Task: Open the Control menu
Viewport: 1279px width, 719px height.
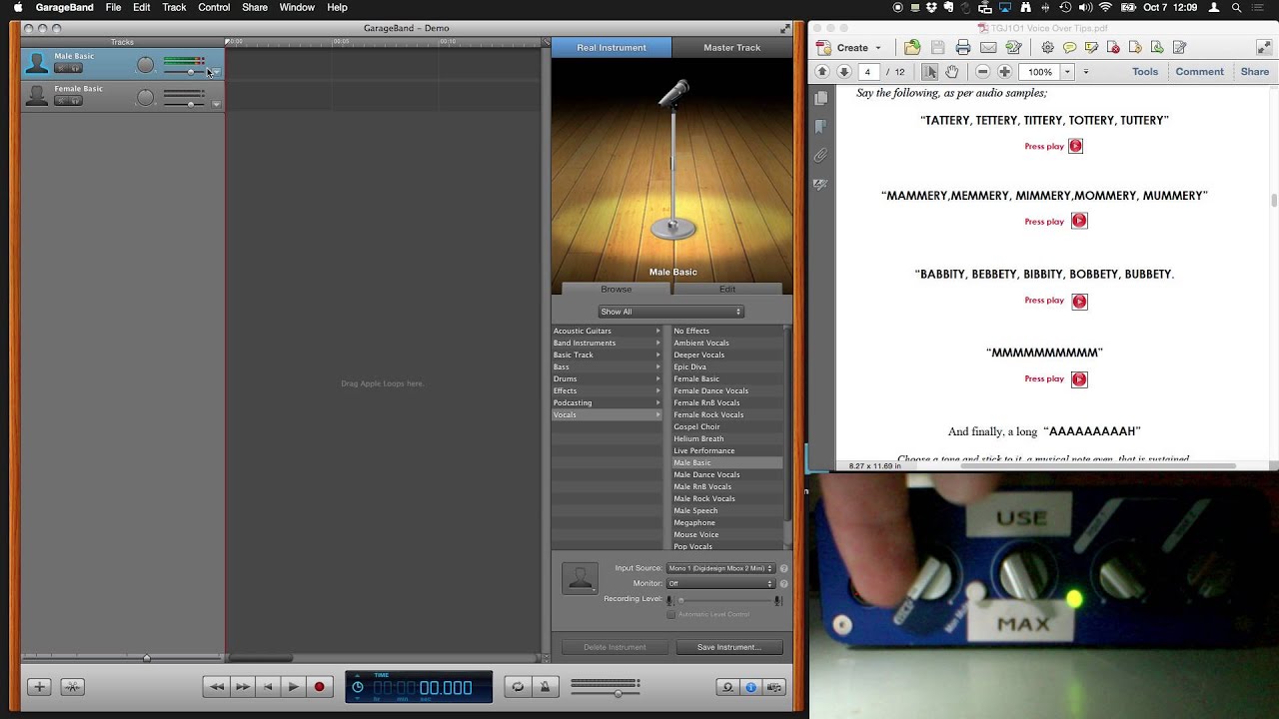Action: (214, 7)
